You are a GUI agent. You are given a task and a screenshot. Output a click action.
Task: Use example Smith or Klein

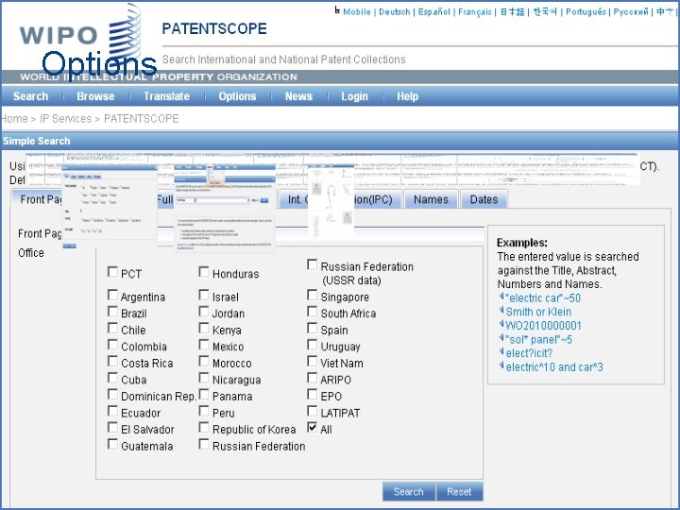(538, 312)
